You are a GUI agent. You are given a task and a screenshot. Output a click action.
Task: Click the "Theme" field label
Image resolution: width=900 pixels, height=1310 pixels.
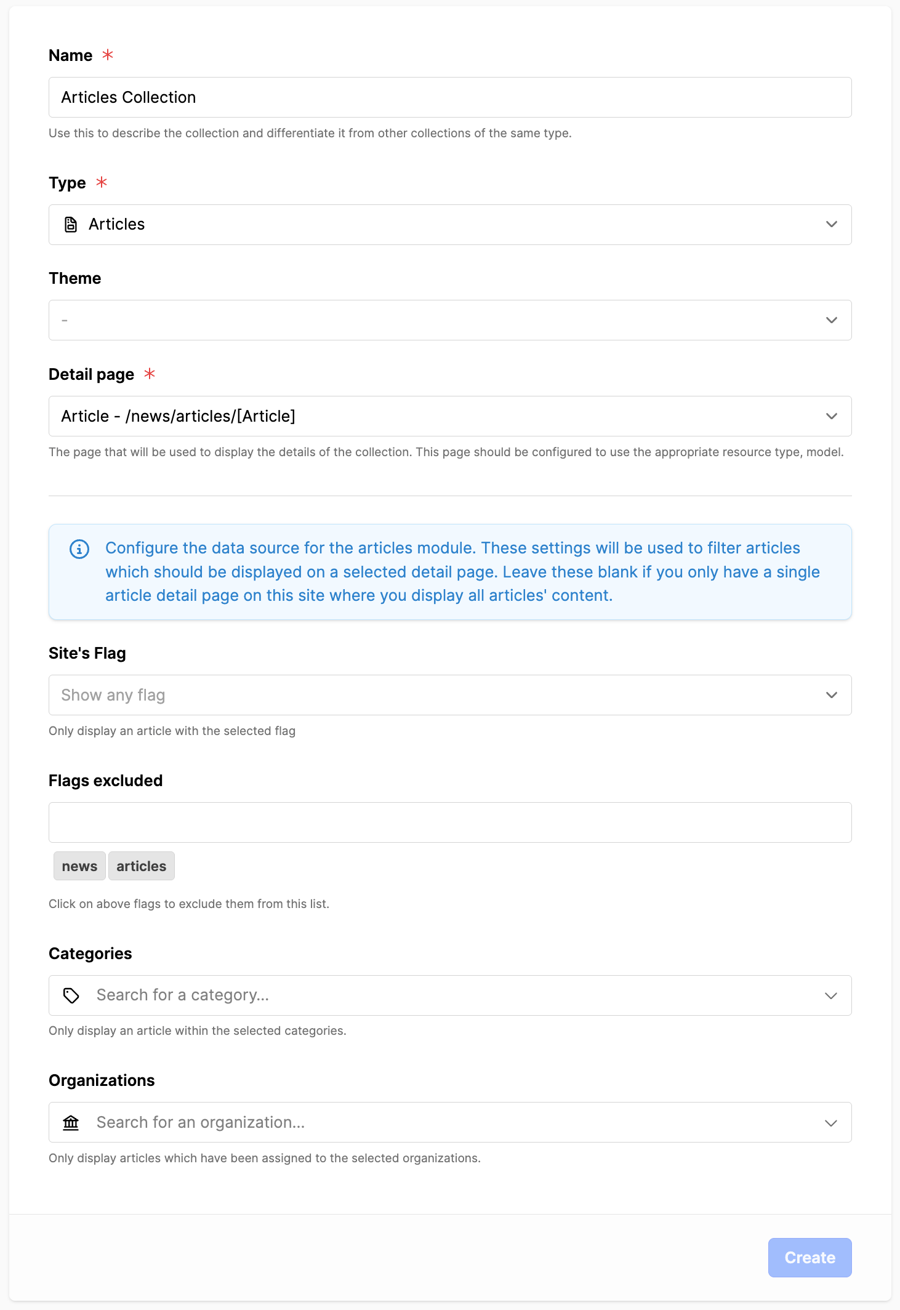coord(75,278)
